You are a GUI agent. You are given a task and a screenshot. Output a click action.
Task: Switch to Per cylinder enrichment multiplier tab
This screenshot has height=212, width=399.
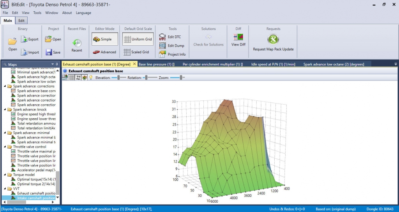[213, 64]
